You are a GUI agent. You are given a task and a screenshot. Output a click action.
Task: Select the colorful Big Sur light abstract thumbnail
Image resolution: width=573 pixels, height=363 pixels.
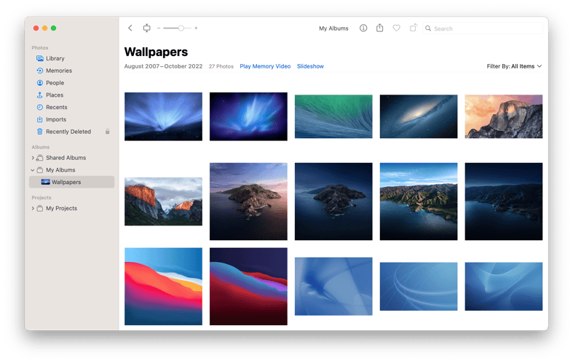tap(163, 287)
